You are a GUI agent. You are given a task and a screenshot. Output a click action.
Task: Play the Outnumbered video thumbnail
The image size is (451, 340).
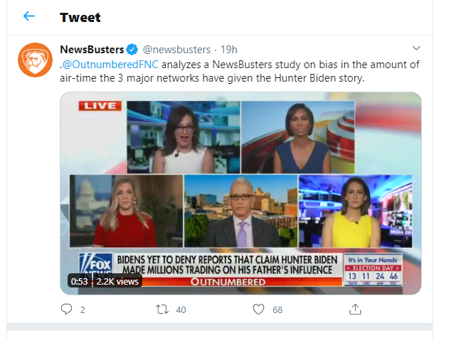240,193
